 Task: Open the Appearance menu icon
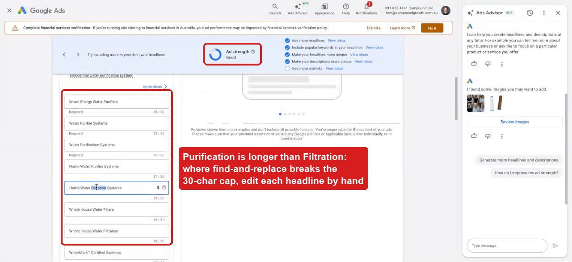click(x=324, y=8)
